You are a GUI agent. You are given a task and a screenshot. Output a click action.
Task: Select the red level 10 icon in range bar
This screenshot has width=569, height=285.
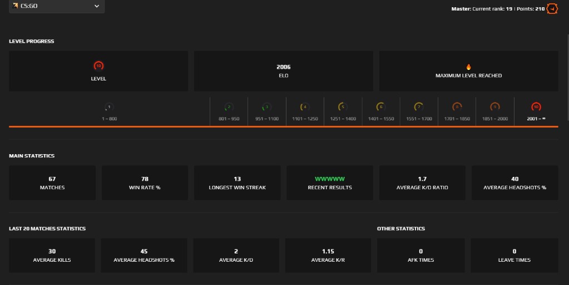tap(536, 107)
